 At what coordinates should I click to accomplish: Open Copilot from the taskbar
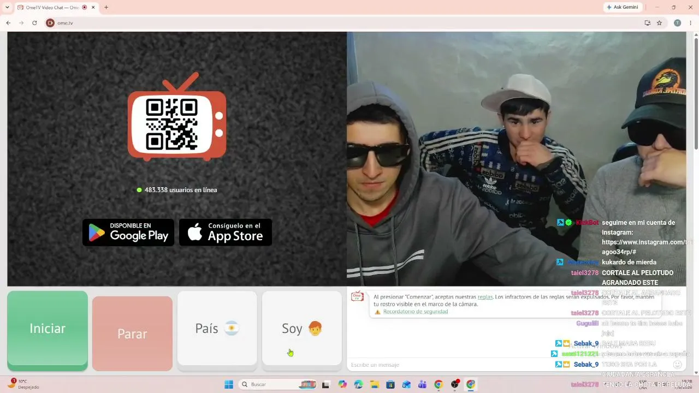(342, 384)
